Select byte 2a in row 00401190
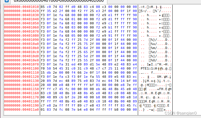 (x=55, y=106)
